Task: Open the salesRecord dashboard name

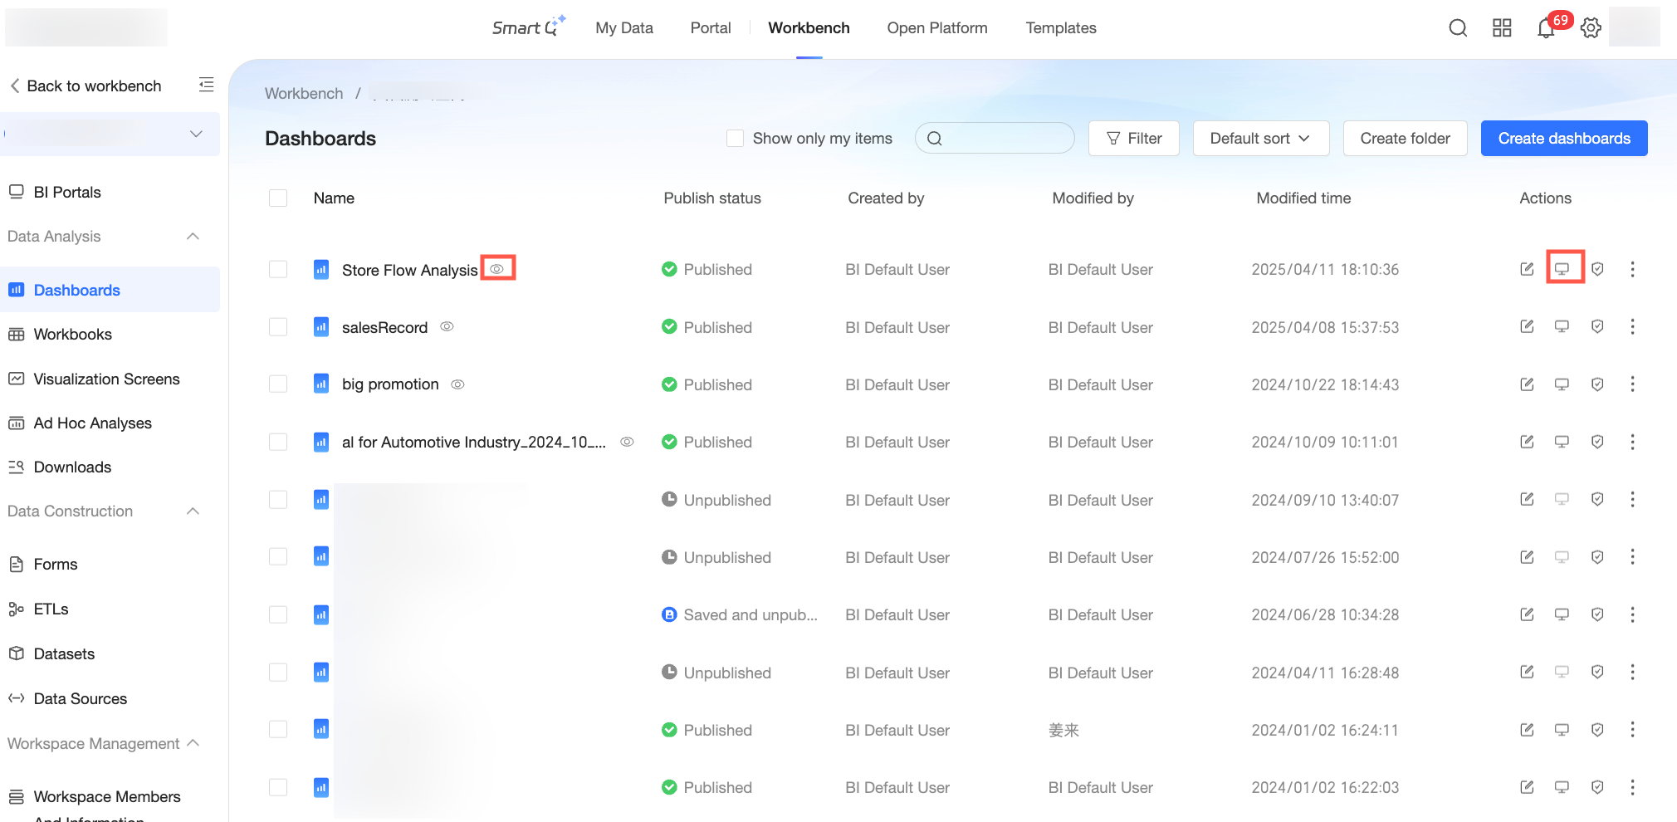Action: tap(384, 327)
